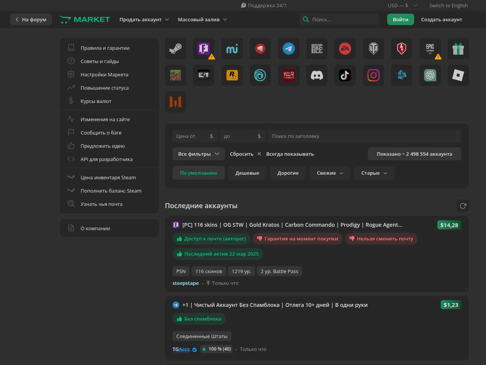The height and width of the screenshot is (365, 486).
Task: Open Поддержка 24/7 support link
Action: tap(264, 5)
